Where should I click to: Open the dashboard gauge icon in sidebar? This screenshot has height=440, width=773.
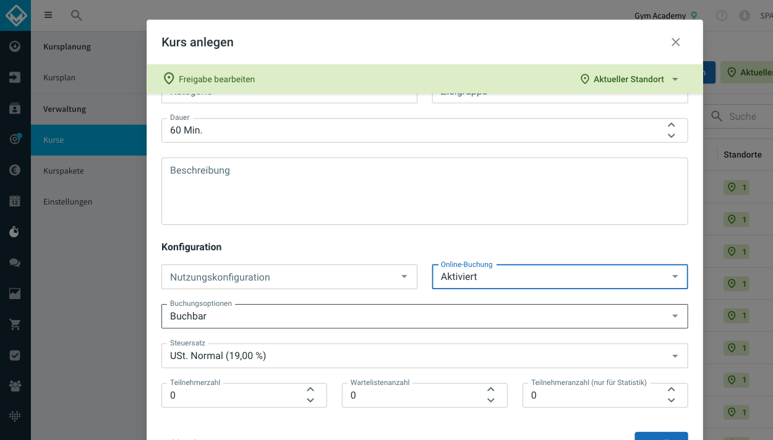(15, 46)
